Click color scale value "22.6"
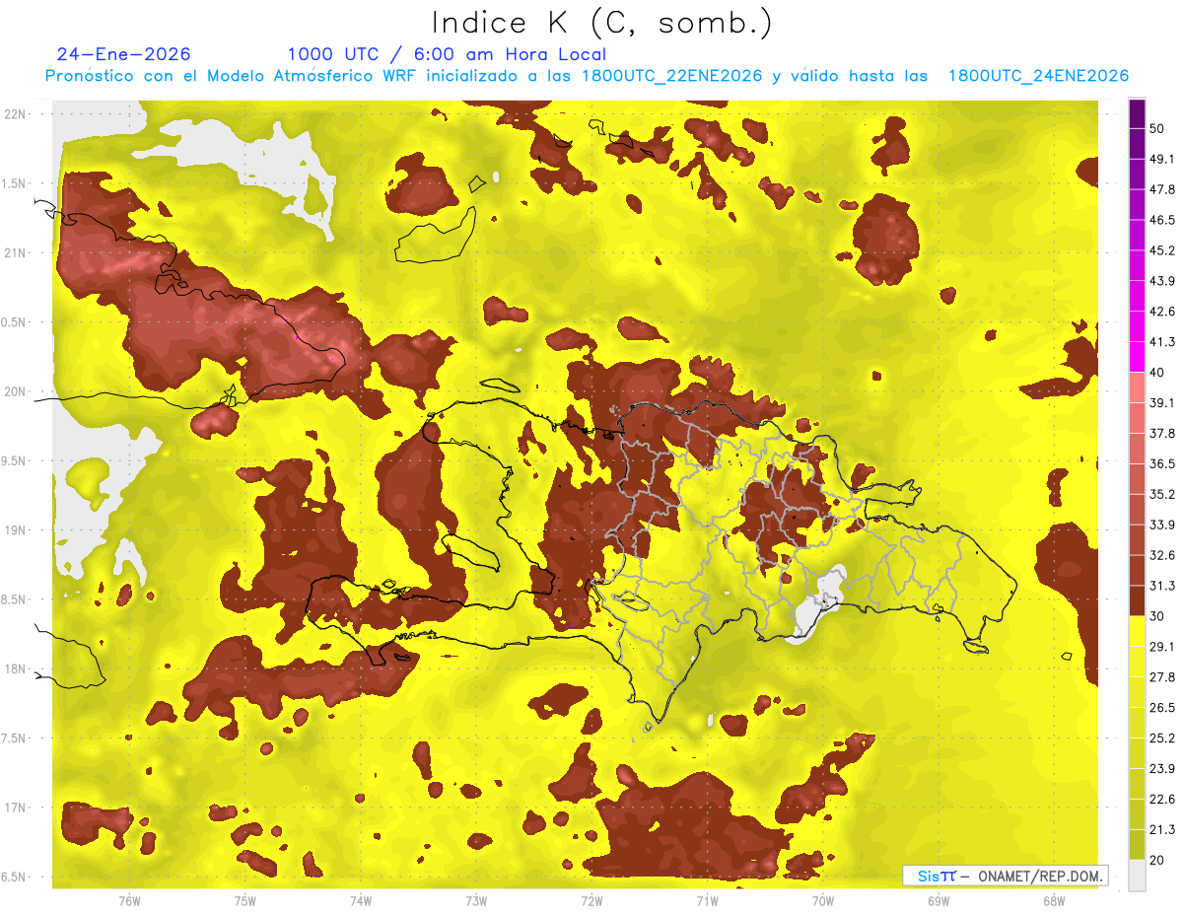Image resolution: width=1183 pixels, height=914 pixels. click(1161, 800)
